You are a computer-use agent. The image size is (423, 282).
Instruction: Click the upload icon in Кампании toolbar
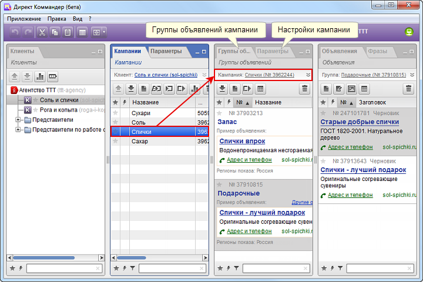tap(118, 89)
